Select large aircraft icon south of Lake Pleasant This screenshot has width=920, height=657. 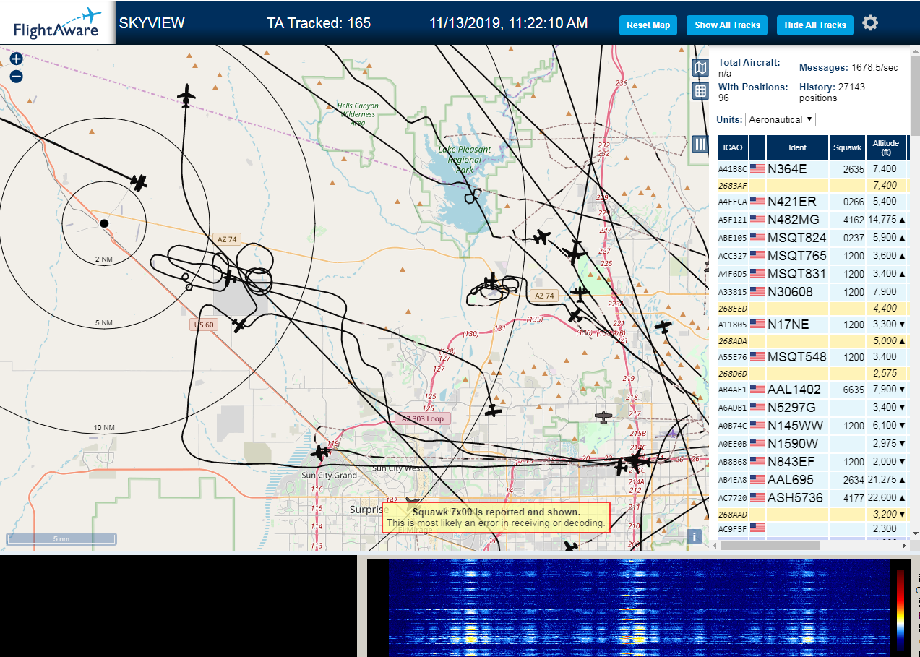click(575, 252)
